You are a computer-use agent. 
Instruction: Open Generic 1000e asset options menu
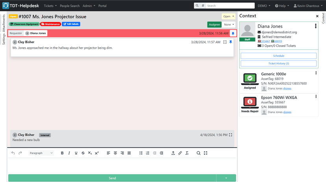[316, 73]
